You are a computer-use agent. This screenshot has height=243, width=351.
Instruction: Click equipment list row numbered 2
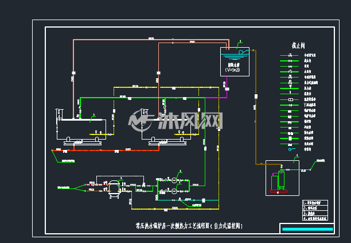click(315, 208)
